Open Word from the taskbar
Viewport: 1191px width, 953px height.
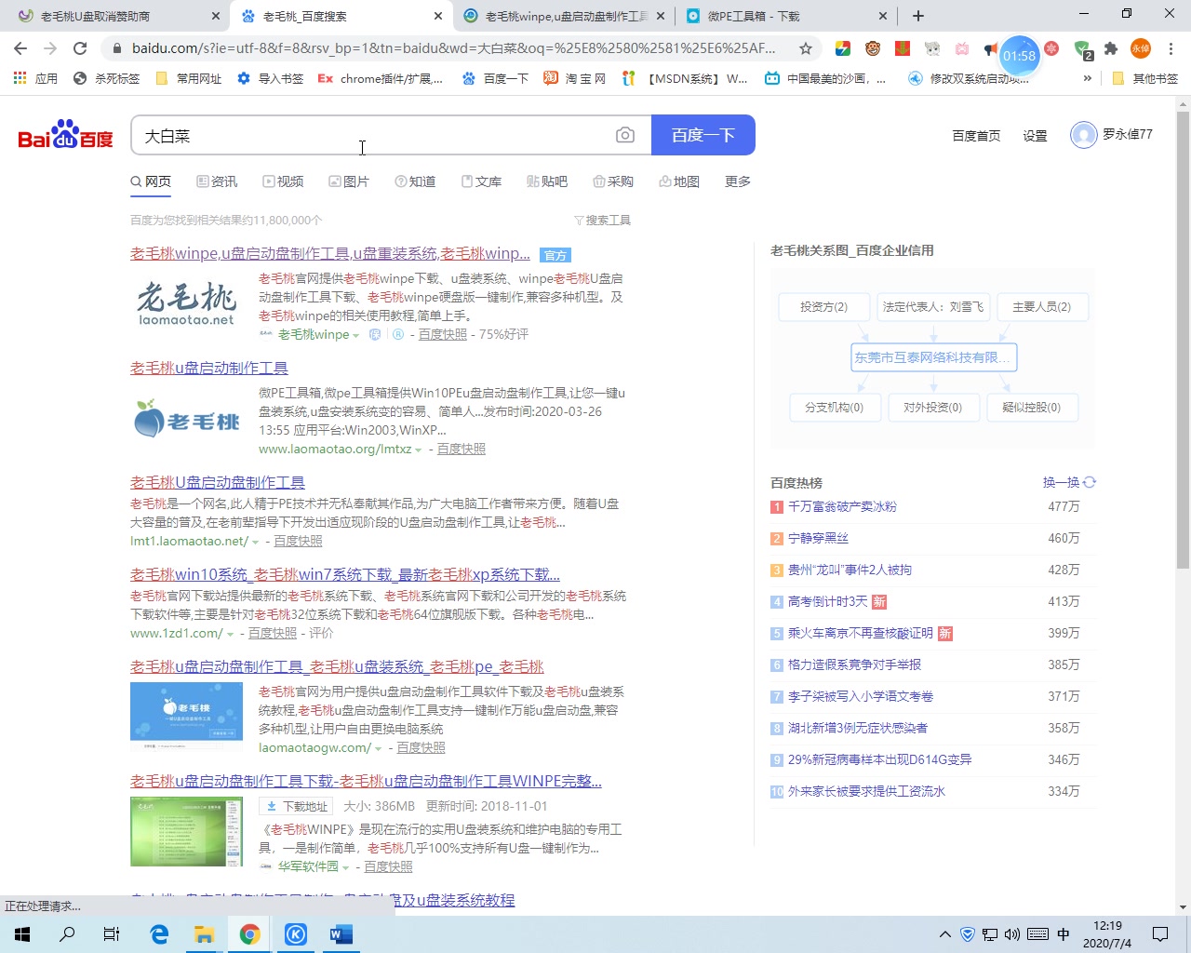click(341, 934)
